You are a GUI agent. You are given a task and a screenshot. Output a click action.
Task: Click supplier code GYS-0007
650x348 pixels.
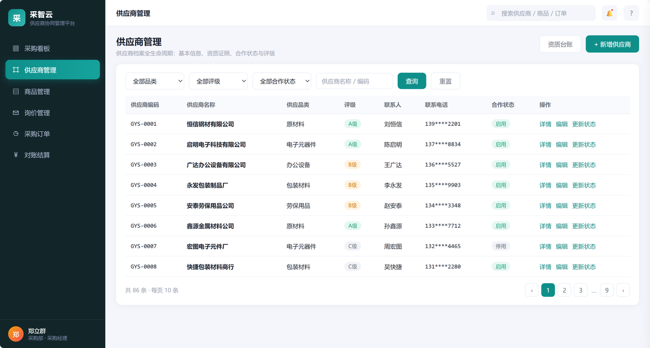[x=144, y=247]
